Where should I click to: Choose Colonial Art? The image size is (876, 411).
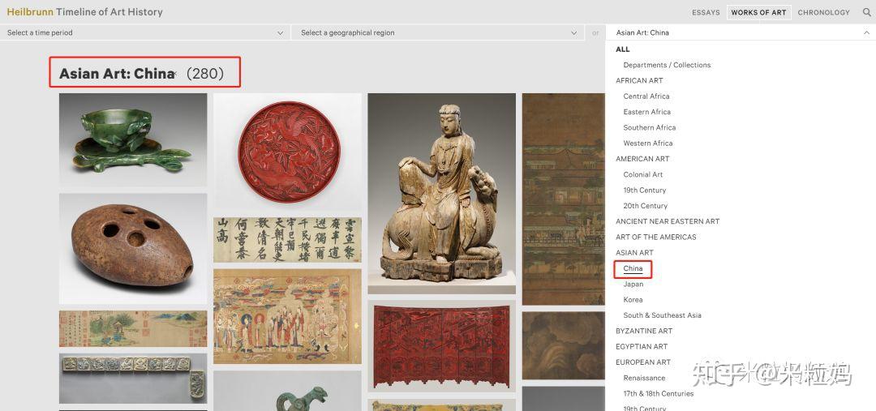[x=643, y=174]
